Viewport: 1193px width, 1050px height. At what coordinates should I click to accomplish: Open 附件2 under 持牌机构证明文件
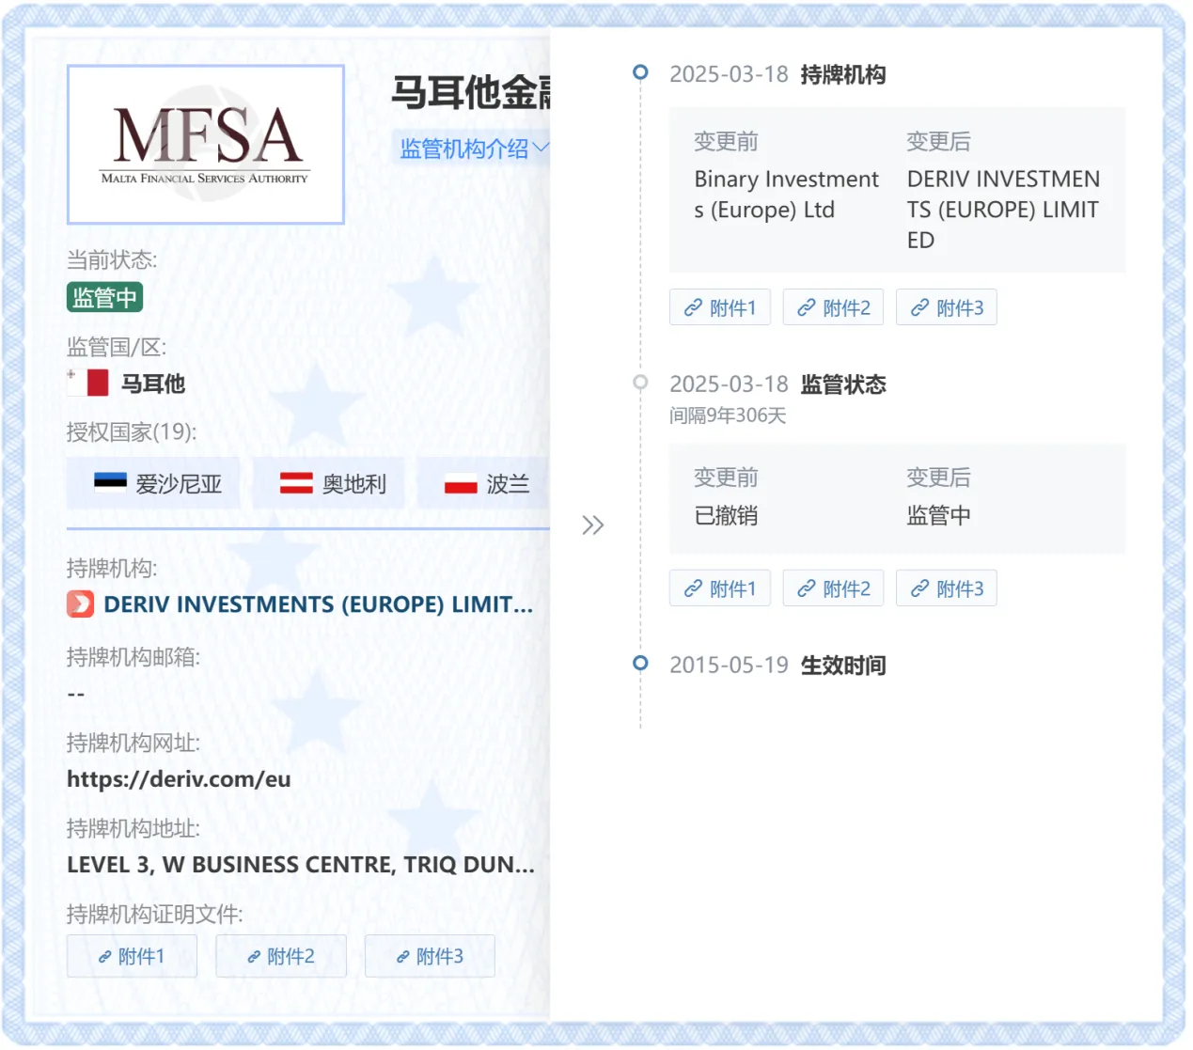(x=281, y=956)
